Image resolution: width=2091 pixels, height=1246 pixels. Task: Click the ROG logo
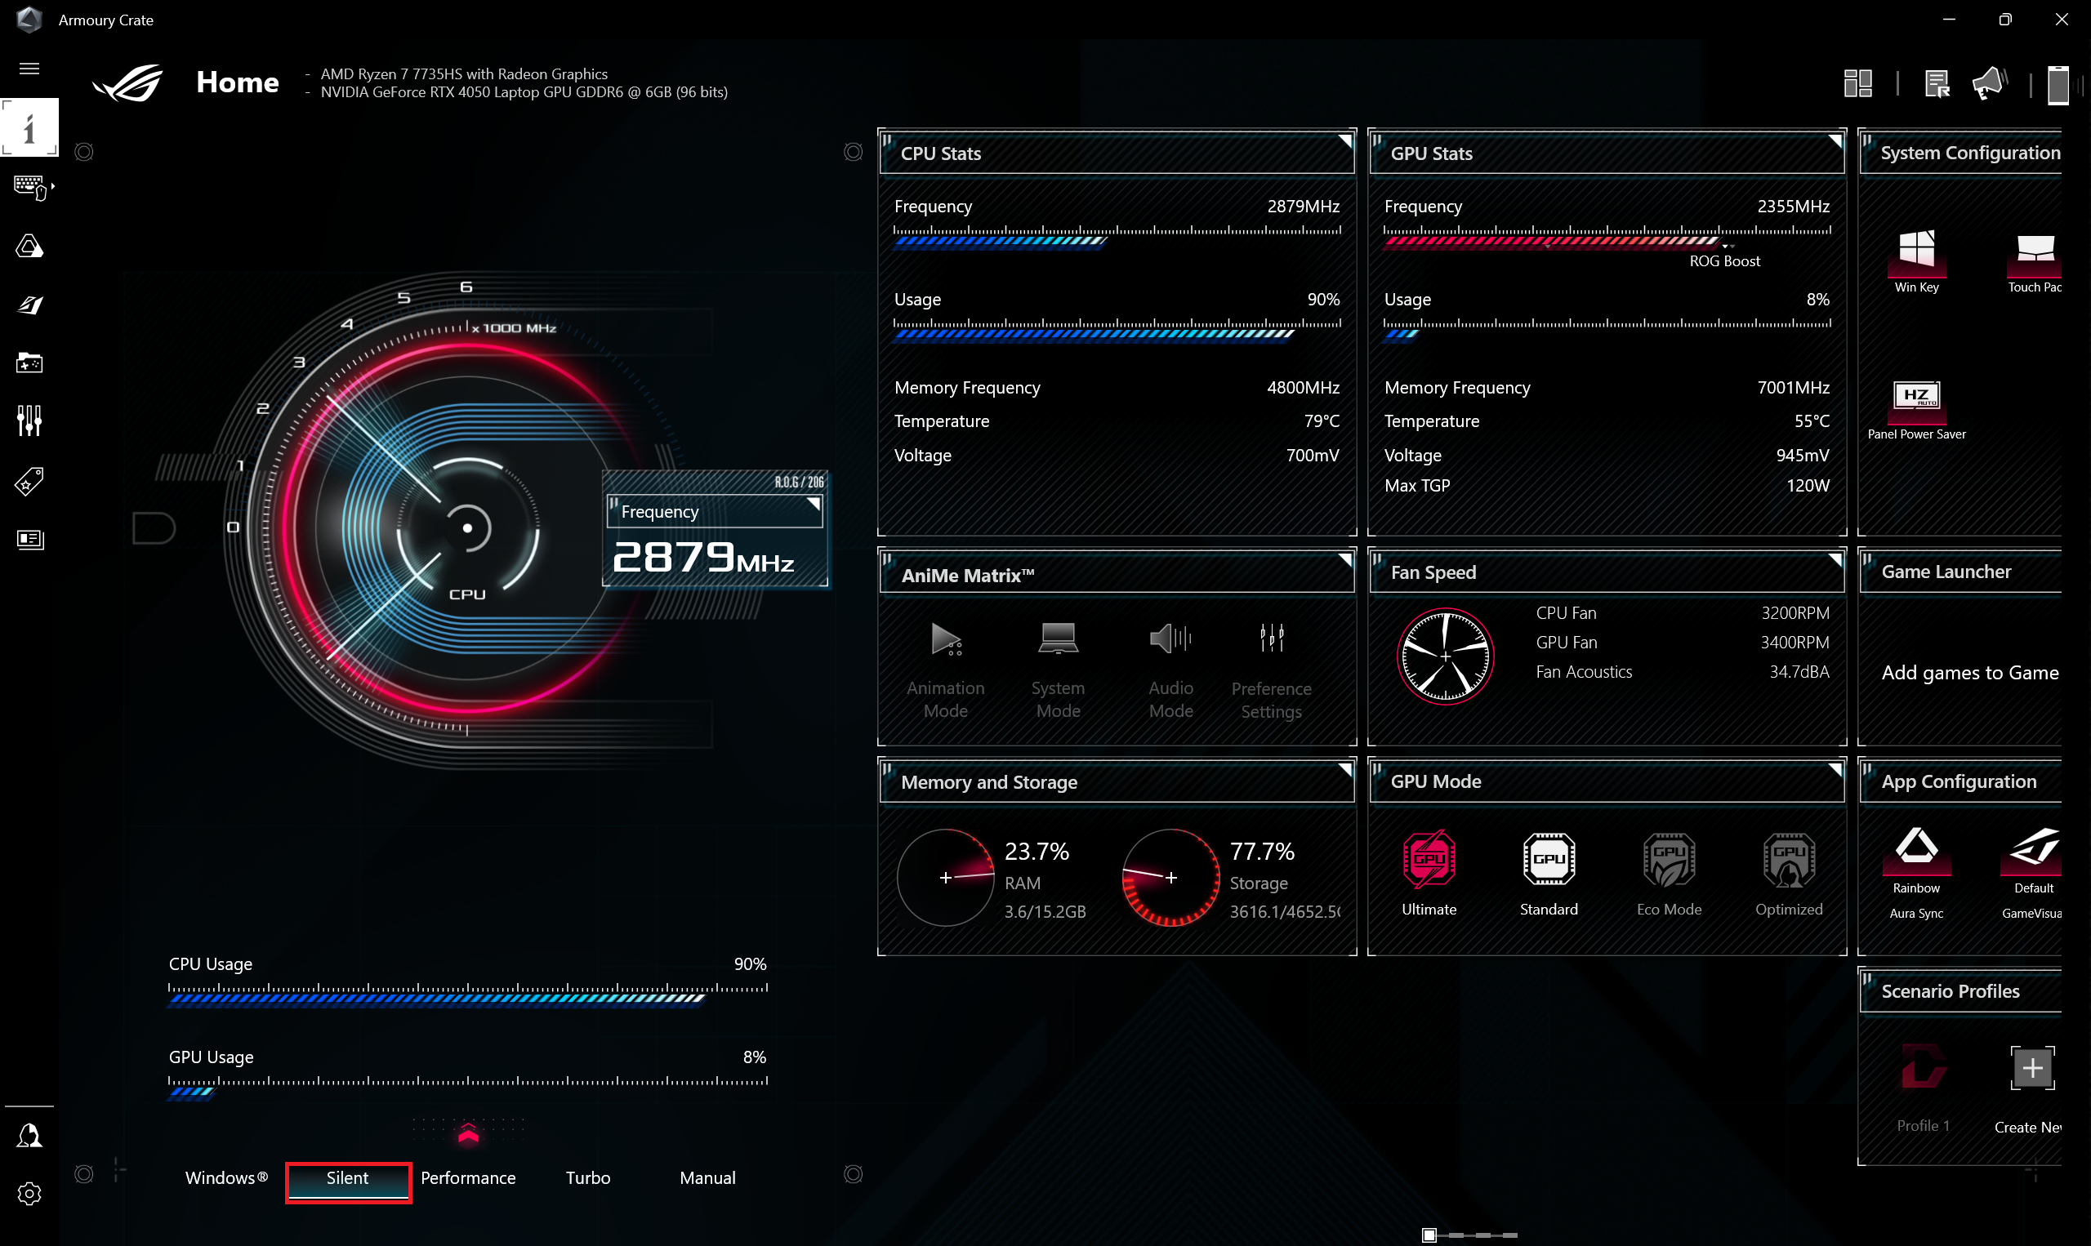coord(127,82)
